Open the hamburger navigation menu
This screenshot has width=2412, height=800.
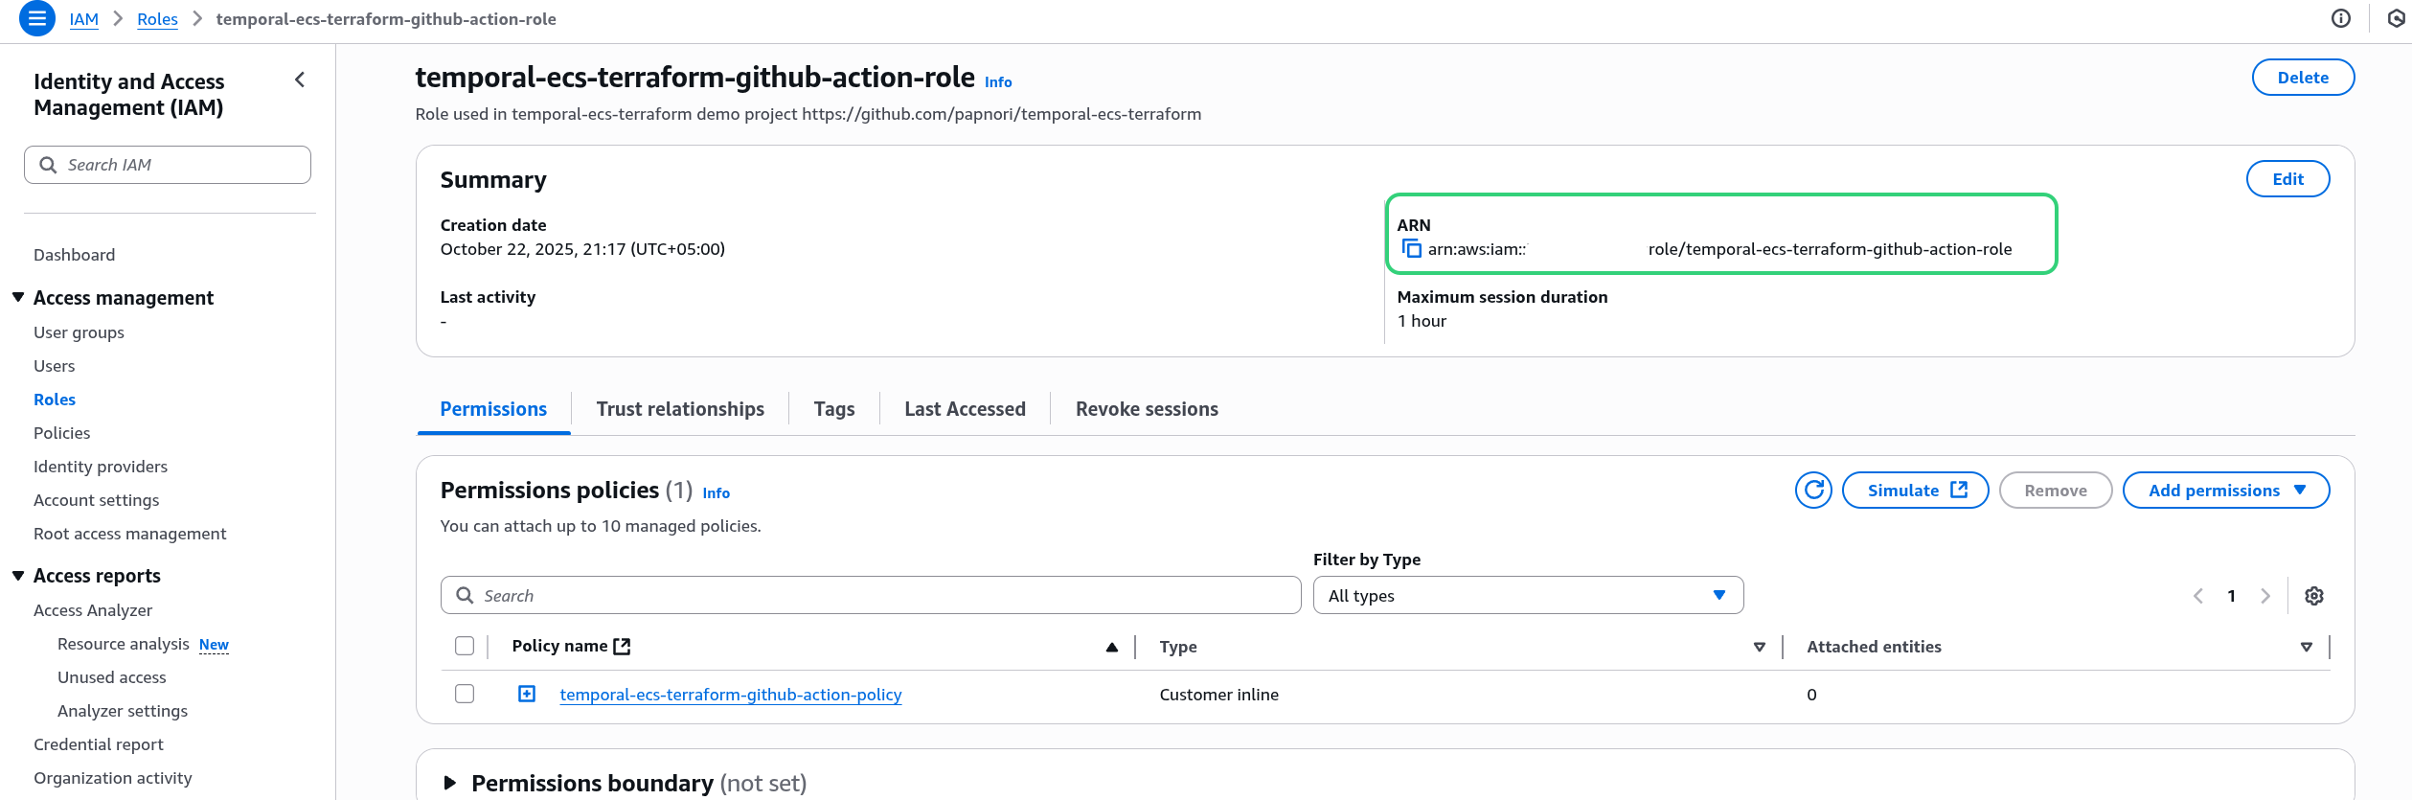[36, 18]
